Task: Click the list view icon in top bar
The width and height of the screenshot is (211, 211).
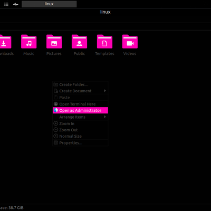Action: pyautogui.click(x=6, y=4)
